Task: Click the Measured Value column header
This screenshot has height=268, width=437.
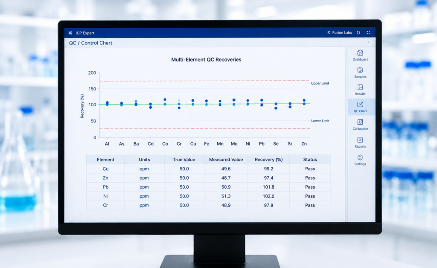Action: (226, 160)
